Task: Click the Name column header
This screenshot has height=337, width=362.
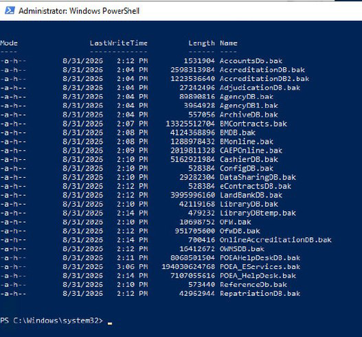Action: (x=228, y=43)
